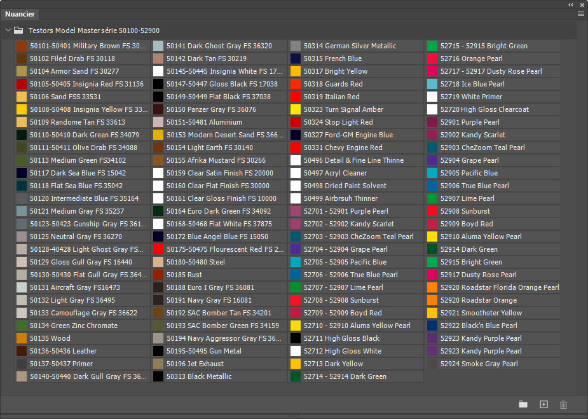588x419 pixels.
Task: Select the 50185 Rust color swatch
Action: pyautogui.click(x=159, y=275)
